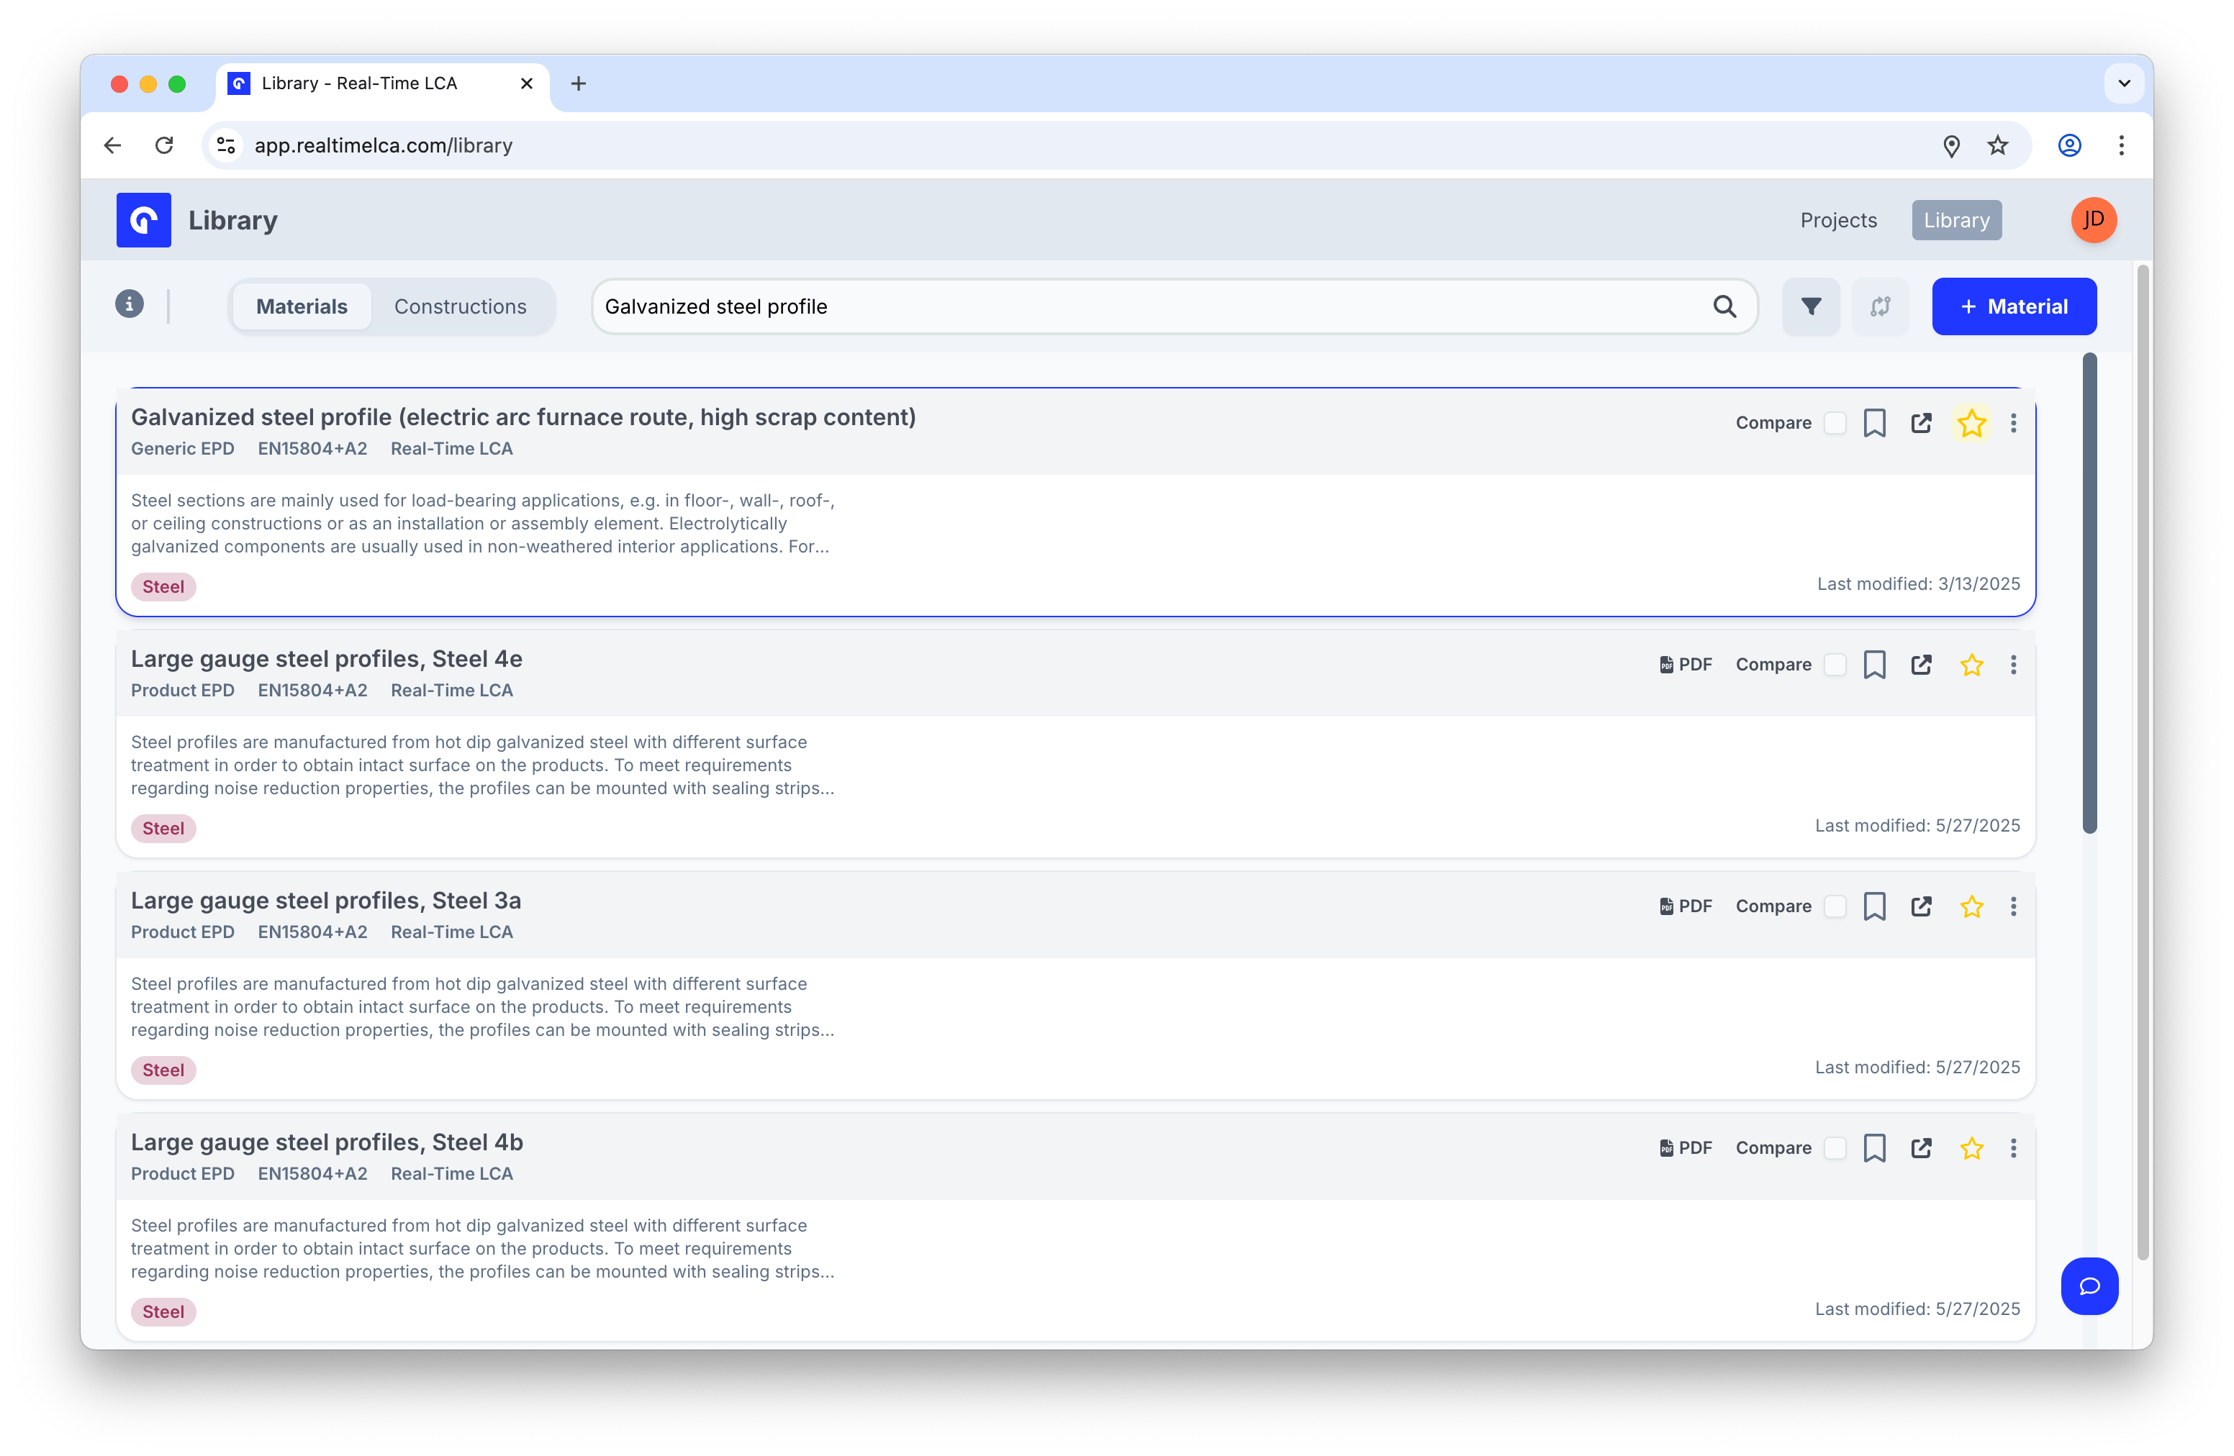2234x1456 pixels.
Task: Click the results list scrollbar
Action: tap(2089, 593)
